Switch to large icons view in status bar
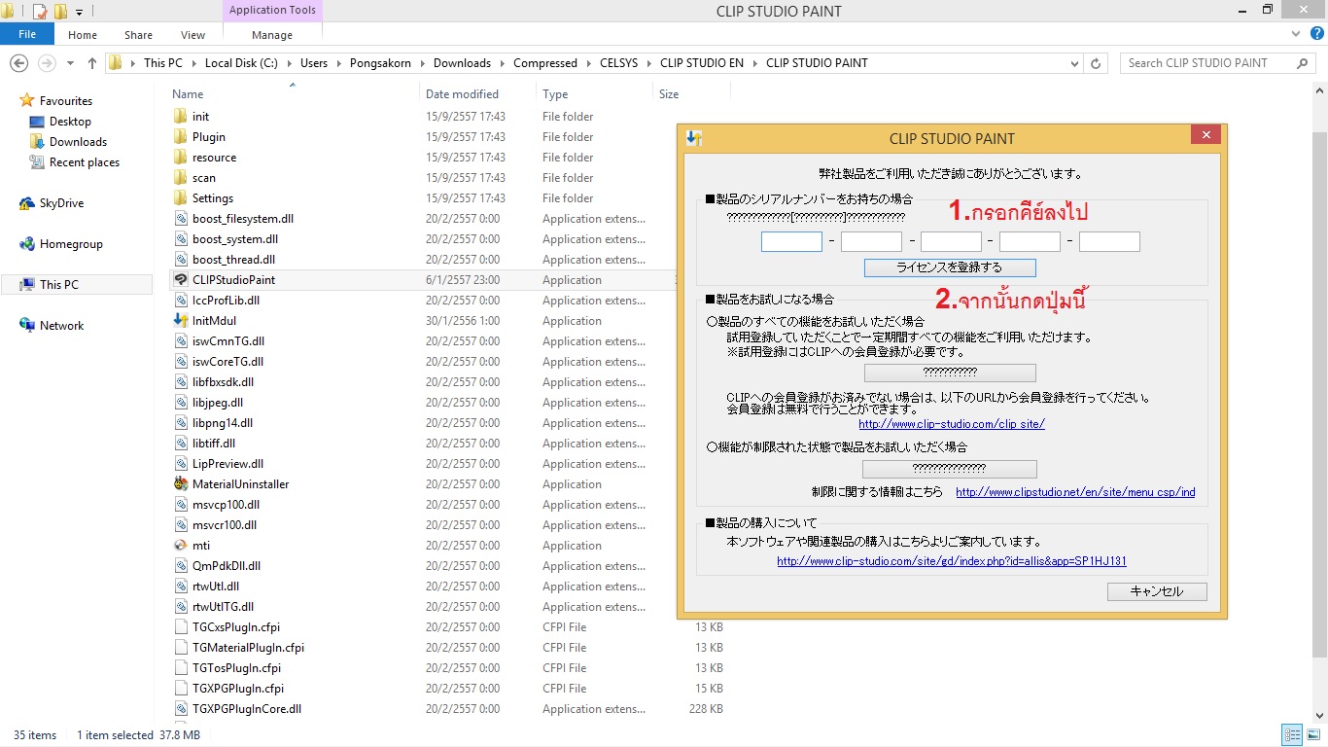 coord(1312,735)
